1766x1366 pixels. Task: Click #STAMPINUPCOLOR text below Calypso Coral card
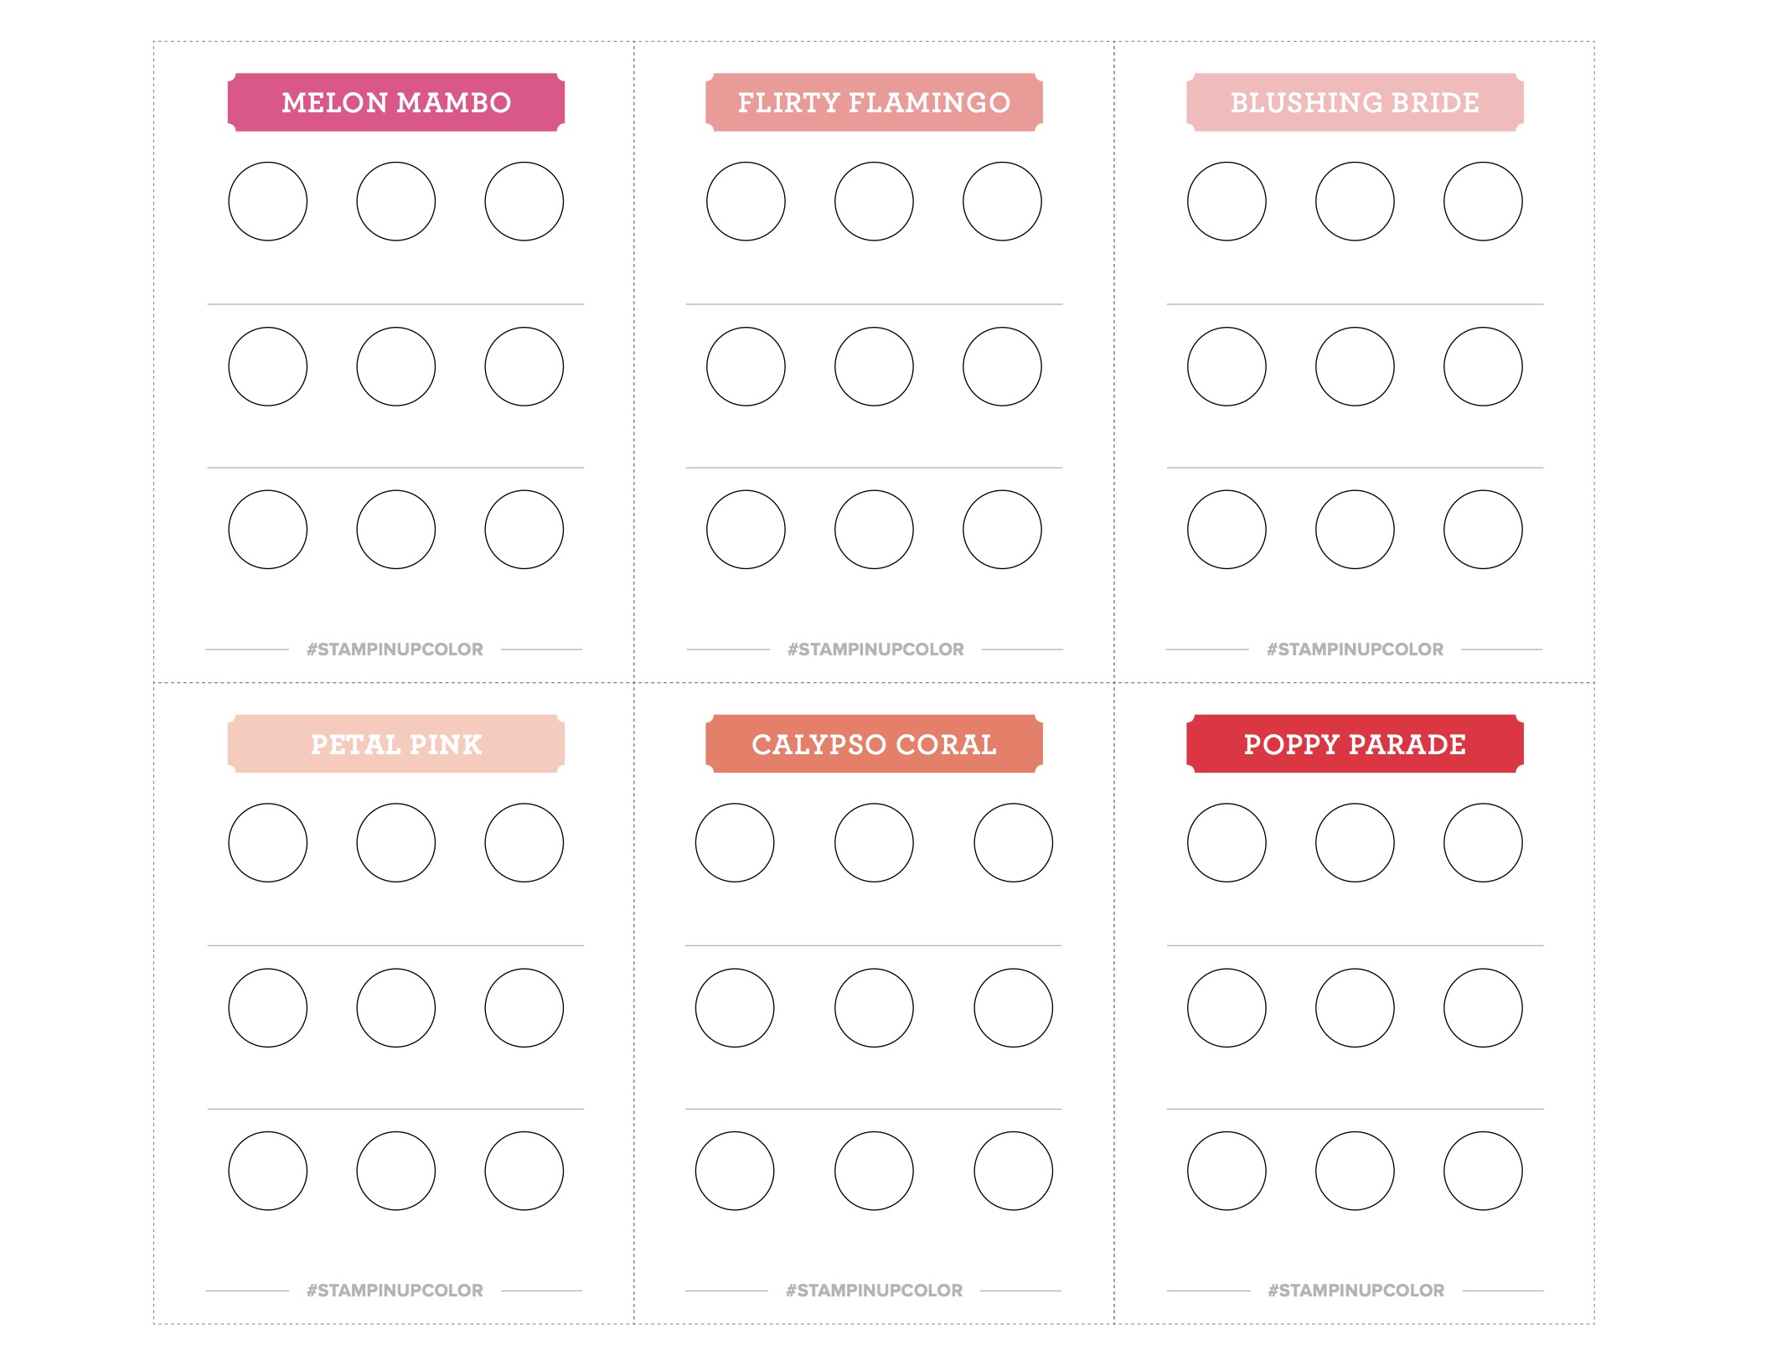[x=874, y=1291]
